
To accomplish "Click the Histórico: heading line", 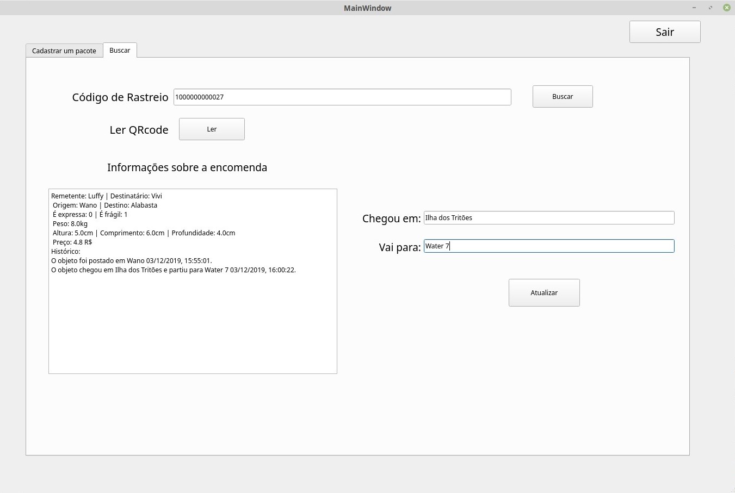I will (x=65, y=251).
